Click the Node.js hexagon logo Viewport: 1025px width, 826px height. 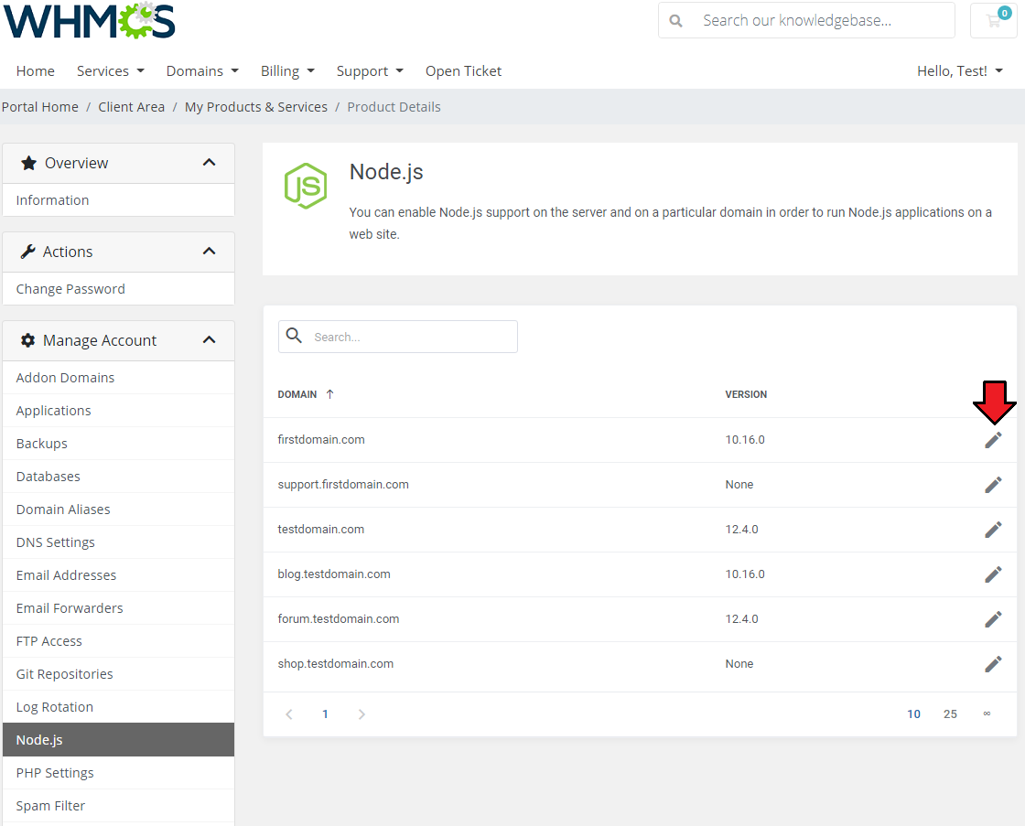click(x=306, y=186)
